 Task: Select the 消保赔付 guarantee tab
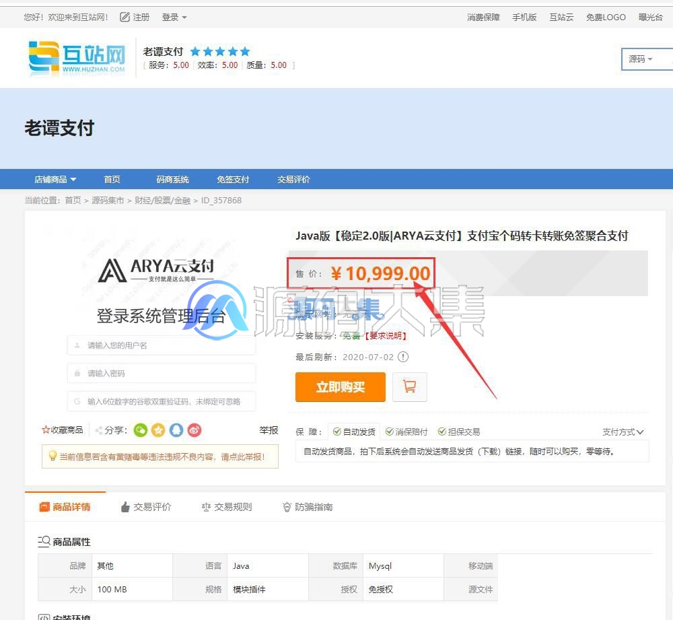click(406, 432)
